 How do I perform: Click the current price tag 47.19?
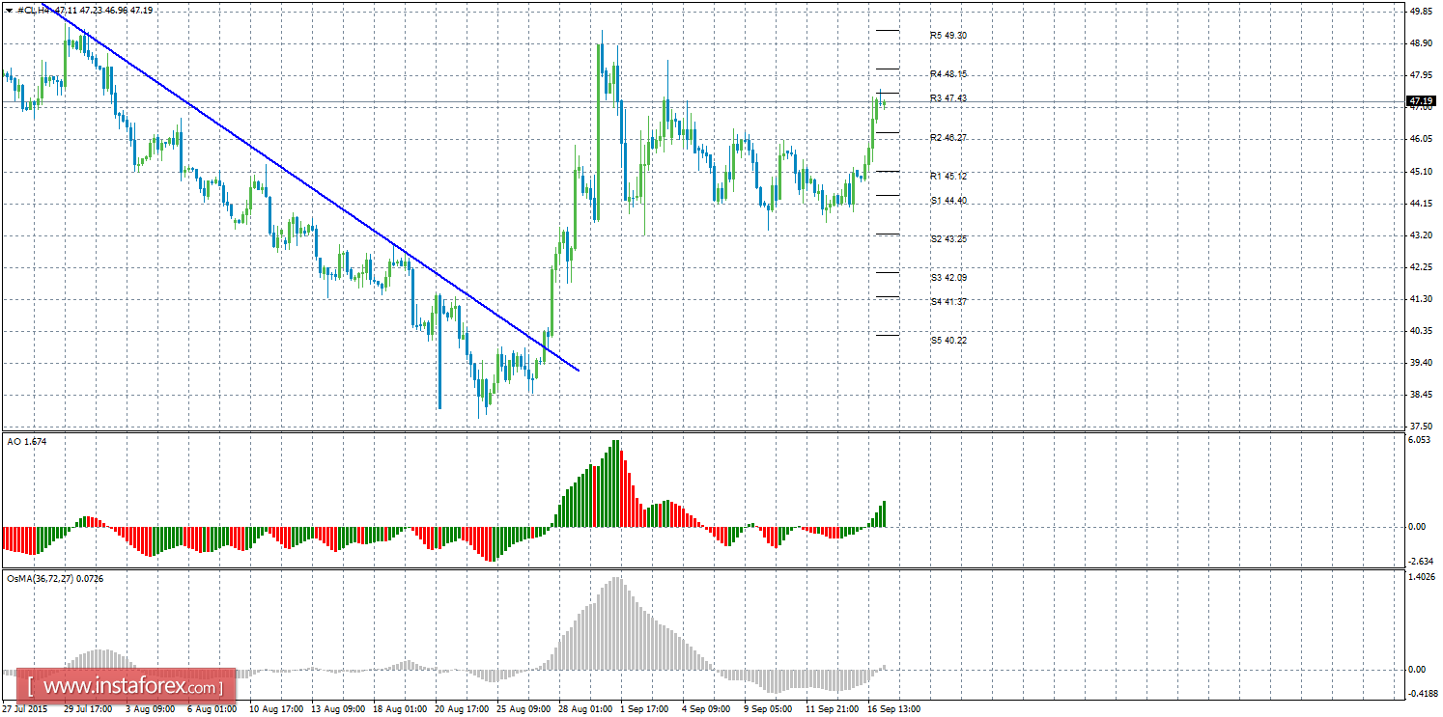(1421, 100)
